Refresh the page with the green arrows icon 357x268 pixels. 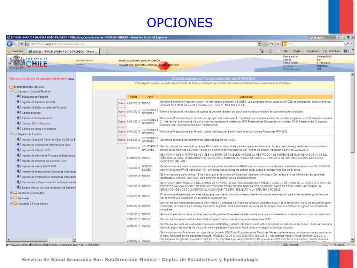point(272,44)
